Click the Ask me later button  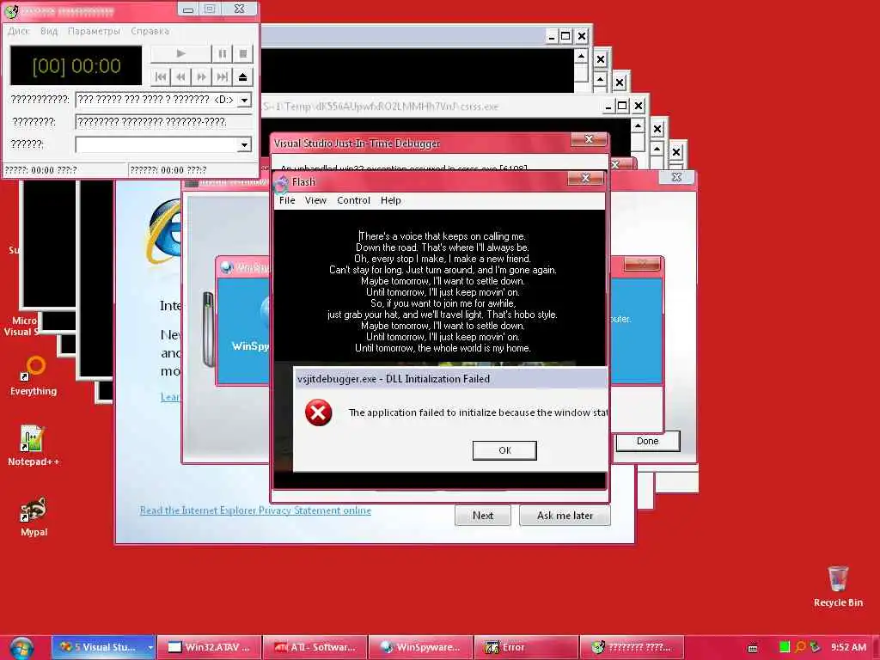click(x=565, y=516)
